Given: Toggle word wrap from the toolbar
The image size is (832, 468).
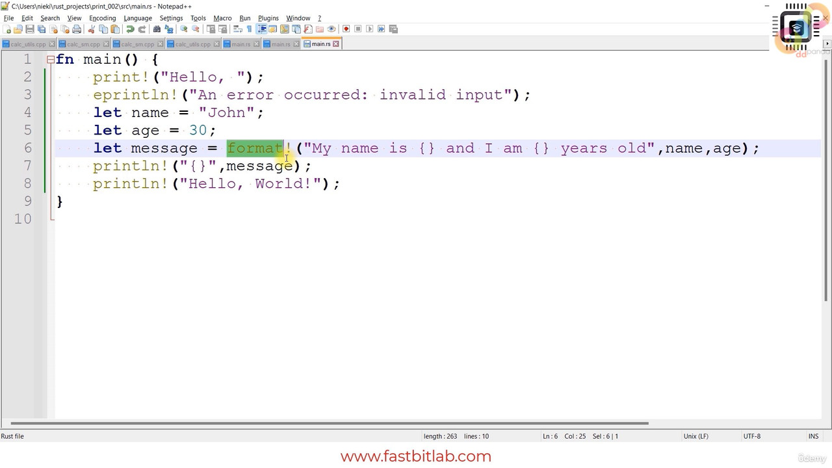Looking at the screenshot, I should point(238,29).
